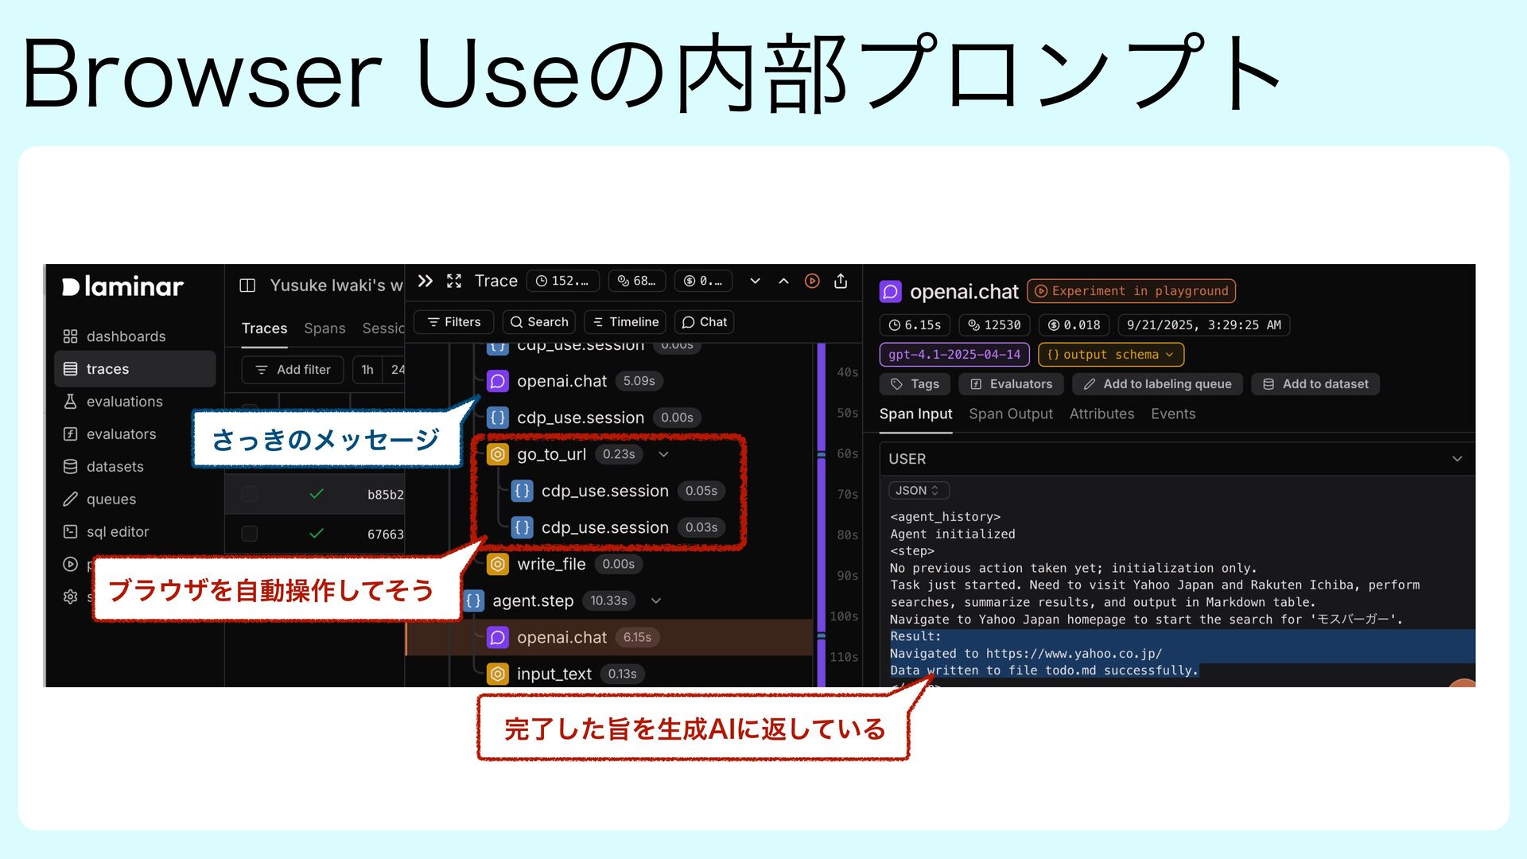Open the Filters button in the trace panel
The image size is (1527, 859).
[453, 322]
